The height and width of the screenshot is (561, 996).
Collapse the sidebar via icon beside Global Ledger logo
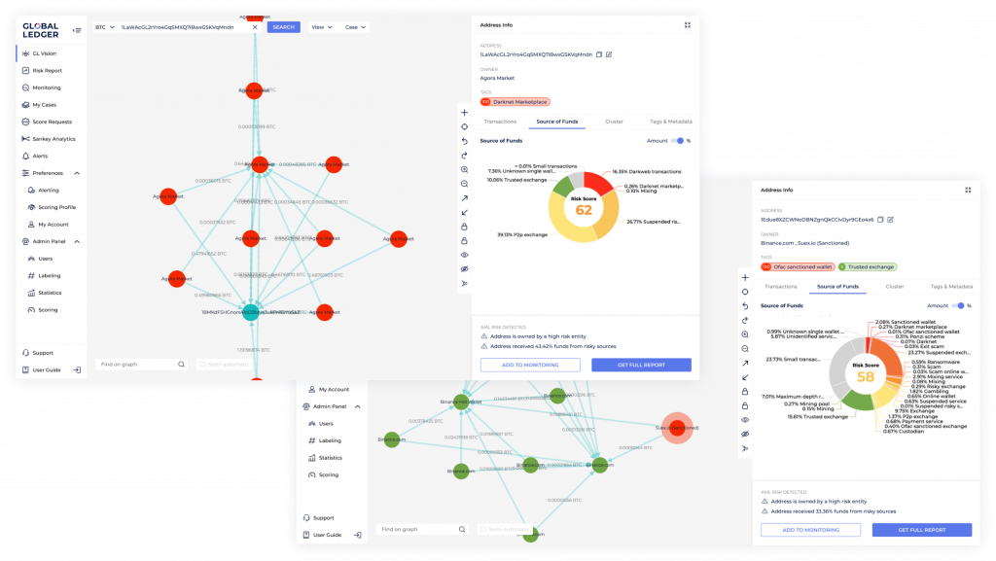point(77,30)
